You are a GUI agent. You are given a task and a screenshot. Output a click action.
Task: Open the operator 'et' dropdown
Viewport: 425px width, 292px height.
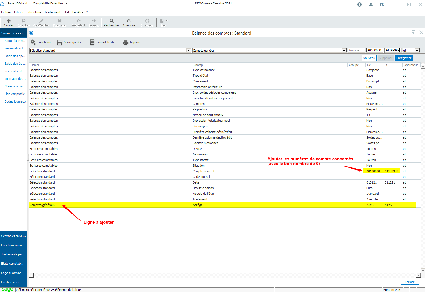point(417,51)
